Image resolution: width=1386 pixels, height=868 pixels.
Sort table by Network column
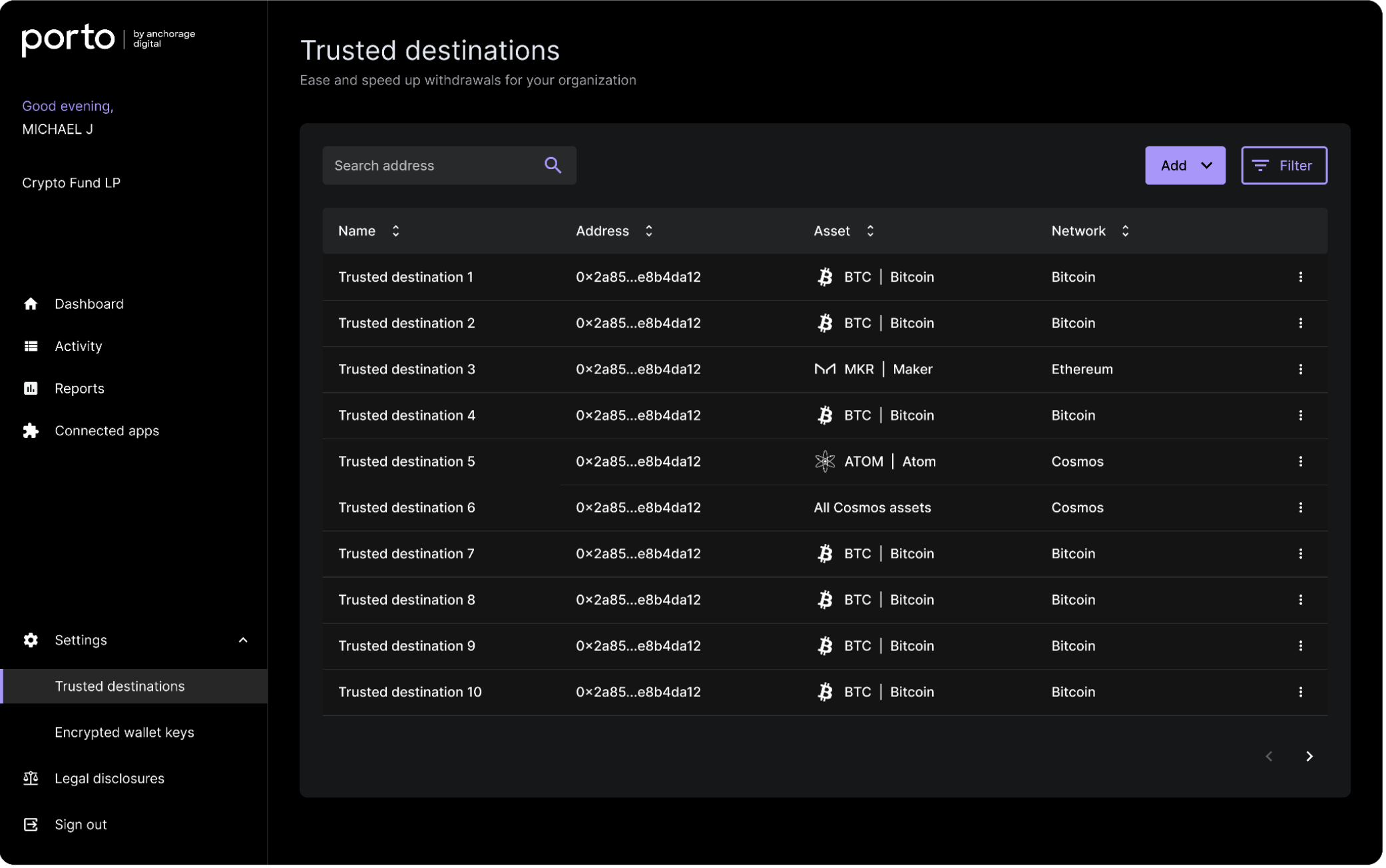[x=1127, y=231]
